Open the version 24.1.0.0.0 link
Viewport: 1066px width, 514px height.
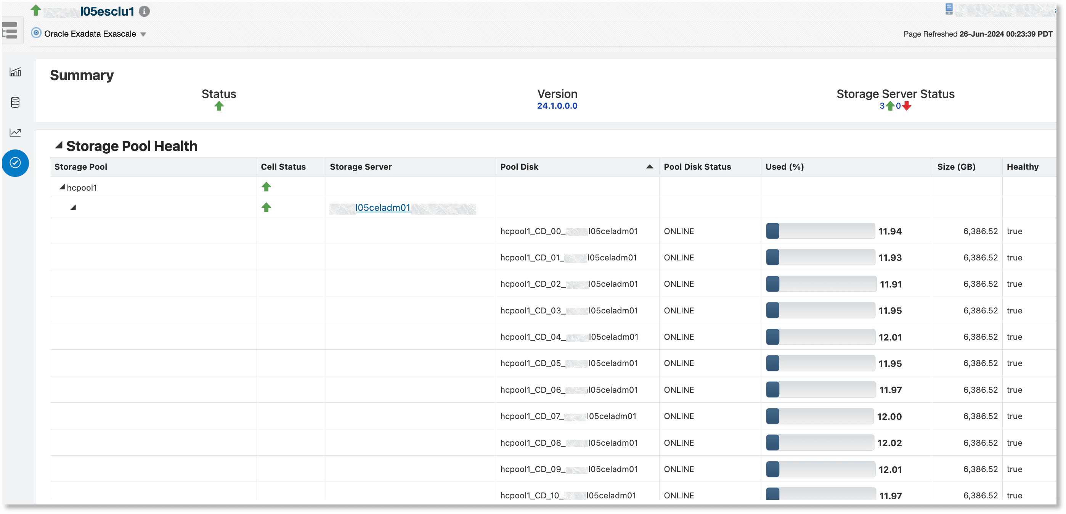click(557, 106)
